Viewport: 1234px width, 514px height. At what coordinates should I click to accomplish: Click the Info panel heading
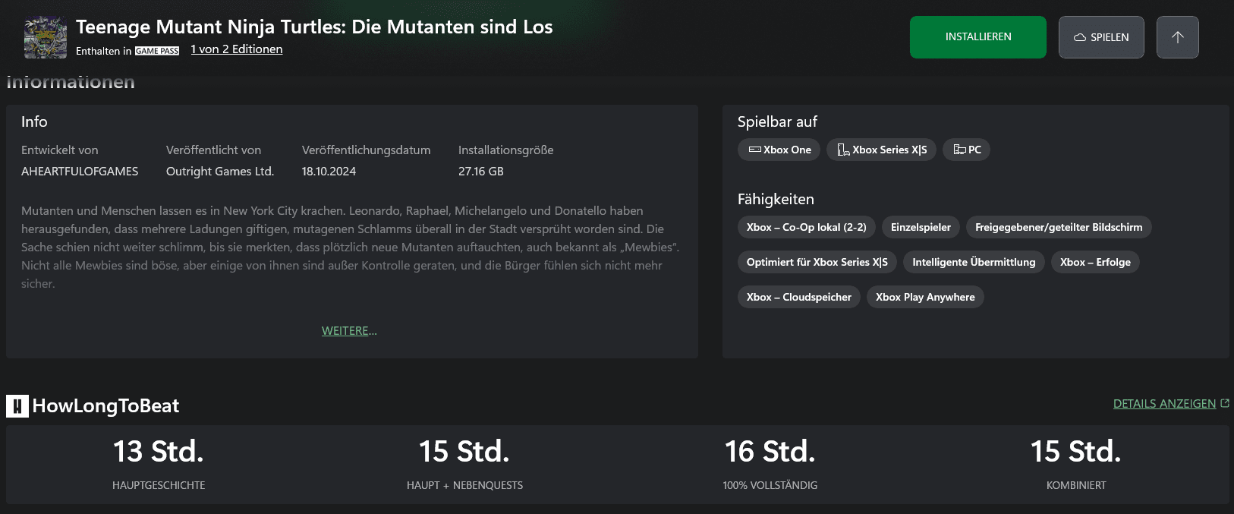[34, 121]
